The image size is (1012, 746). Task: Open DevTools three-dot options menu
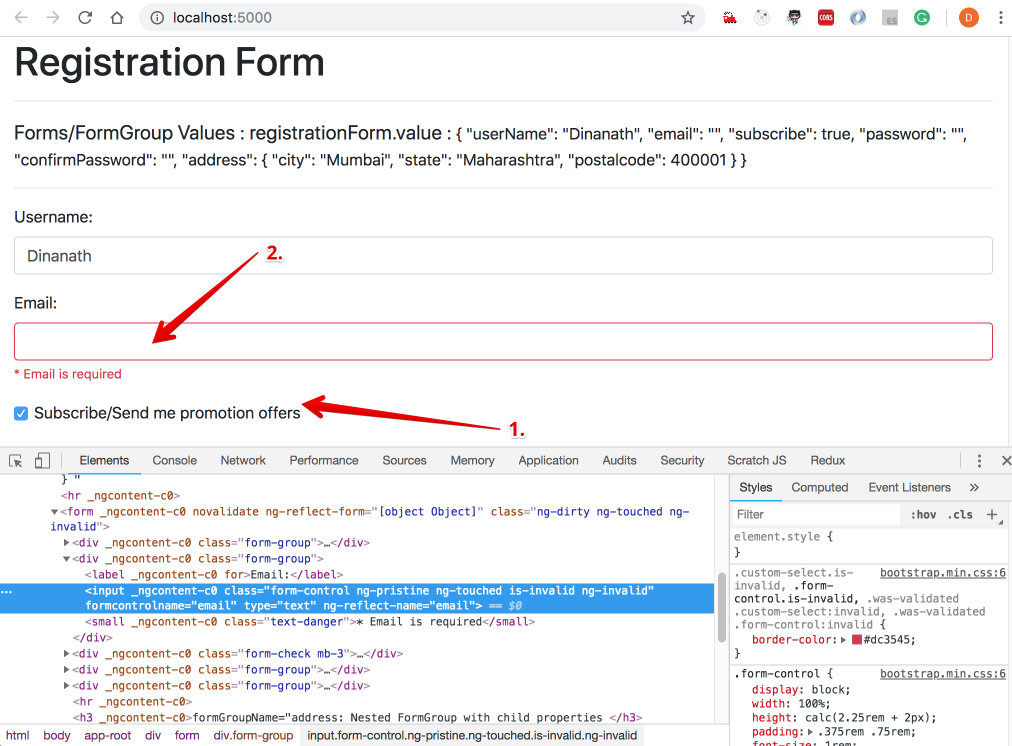pos(979,460)
